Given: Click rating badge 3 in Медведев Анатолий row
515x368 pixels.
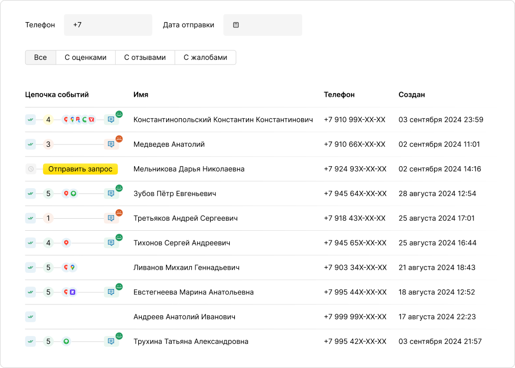Looking at the screenshot, I should click(x=48, y=144).
